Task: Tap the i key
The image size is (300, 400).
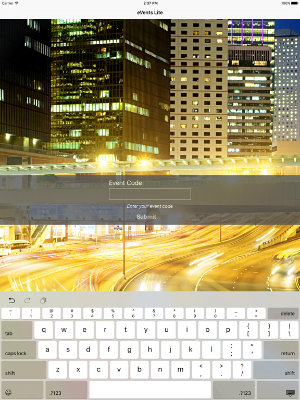Action: click(x=187, y=330)
